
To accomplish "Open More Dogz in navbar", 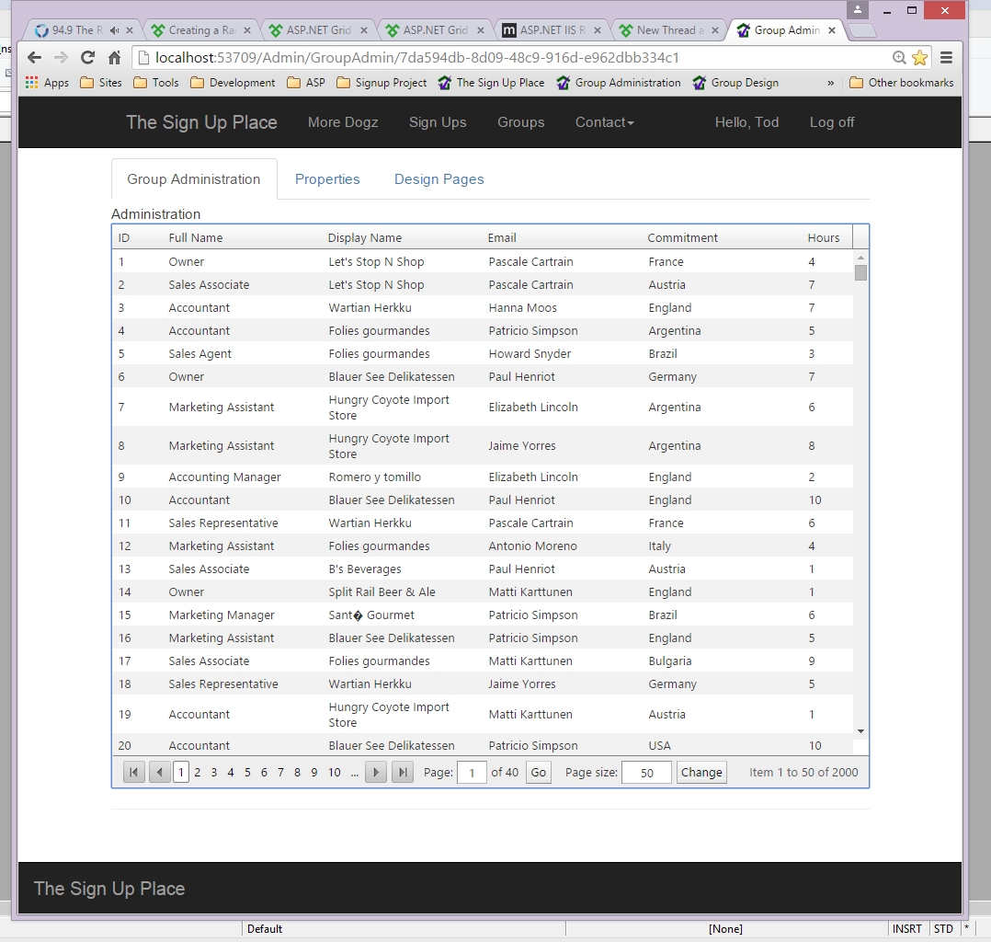I will coord(343,122).
